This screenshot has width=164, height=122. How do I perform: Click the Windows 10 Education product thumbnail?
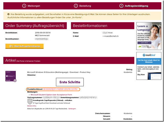pyautogui.click(x=11, y=76)
